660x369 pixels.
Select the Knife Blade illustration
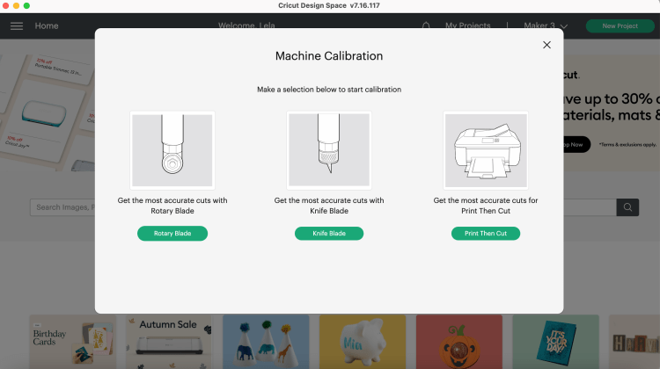point(329,150)
